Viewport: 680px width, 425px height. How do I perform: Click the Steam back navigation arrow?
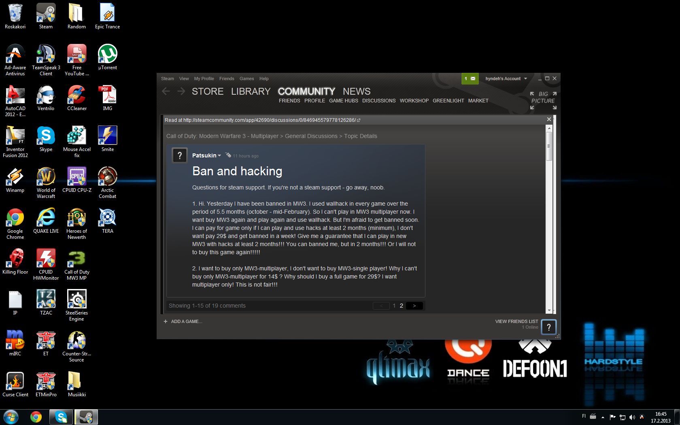click(x=166, y=91)
